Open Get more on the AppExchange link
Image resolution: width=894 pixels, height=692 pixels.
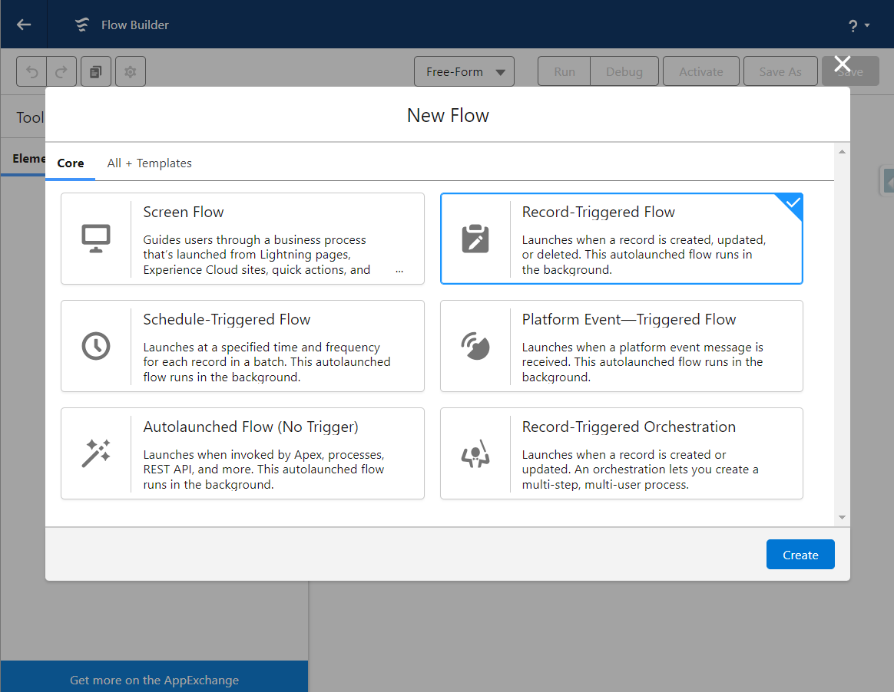[154, 680]
